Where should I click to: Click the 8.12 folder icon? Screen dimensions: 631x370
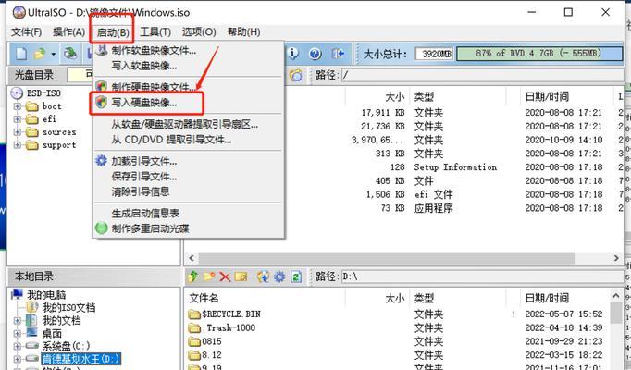pos(194,355)
